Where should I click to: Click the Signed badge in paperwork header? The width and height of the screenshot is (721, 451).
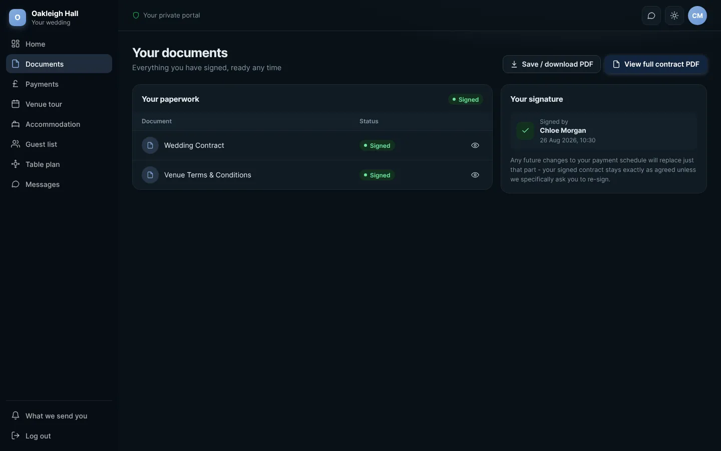(466, 99)
